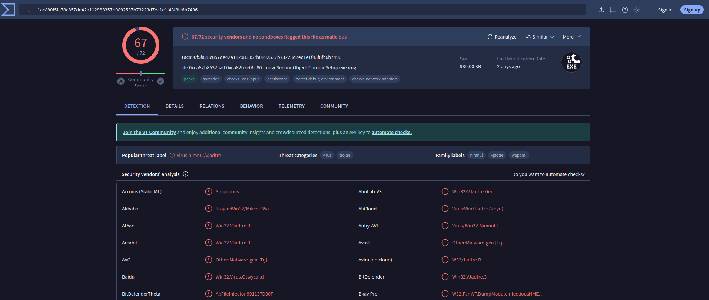
Task: Click the alert icon beside W32/Jadtre.B
Action: 445,260
